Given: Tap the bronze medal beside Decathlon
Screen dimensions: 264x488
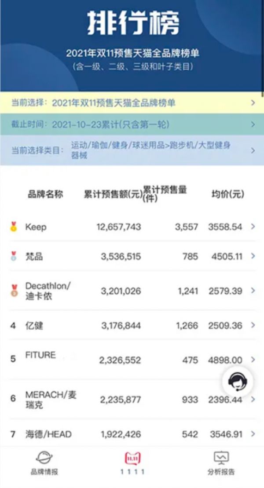Looking at the screenshot, I should [15, 291].
